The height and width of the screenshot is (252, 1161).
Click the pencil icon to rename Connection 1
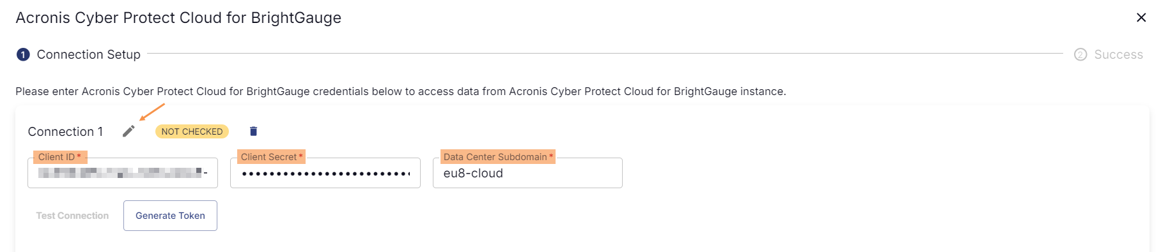[129, 131]
